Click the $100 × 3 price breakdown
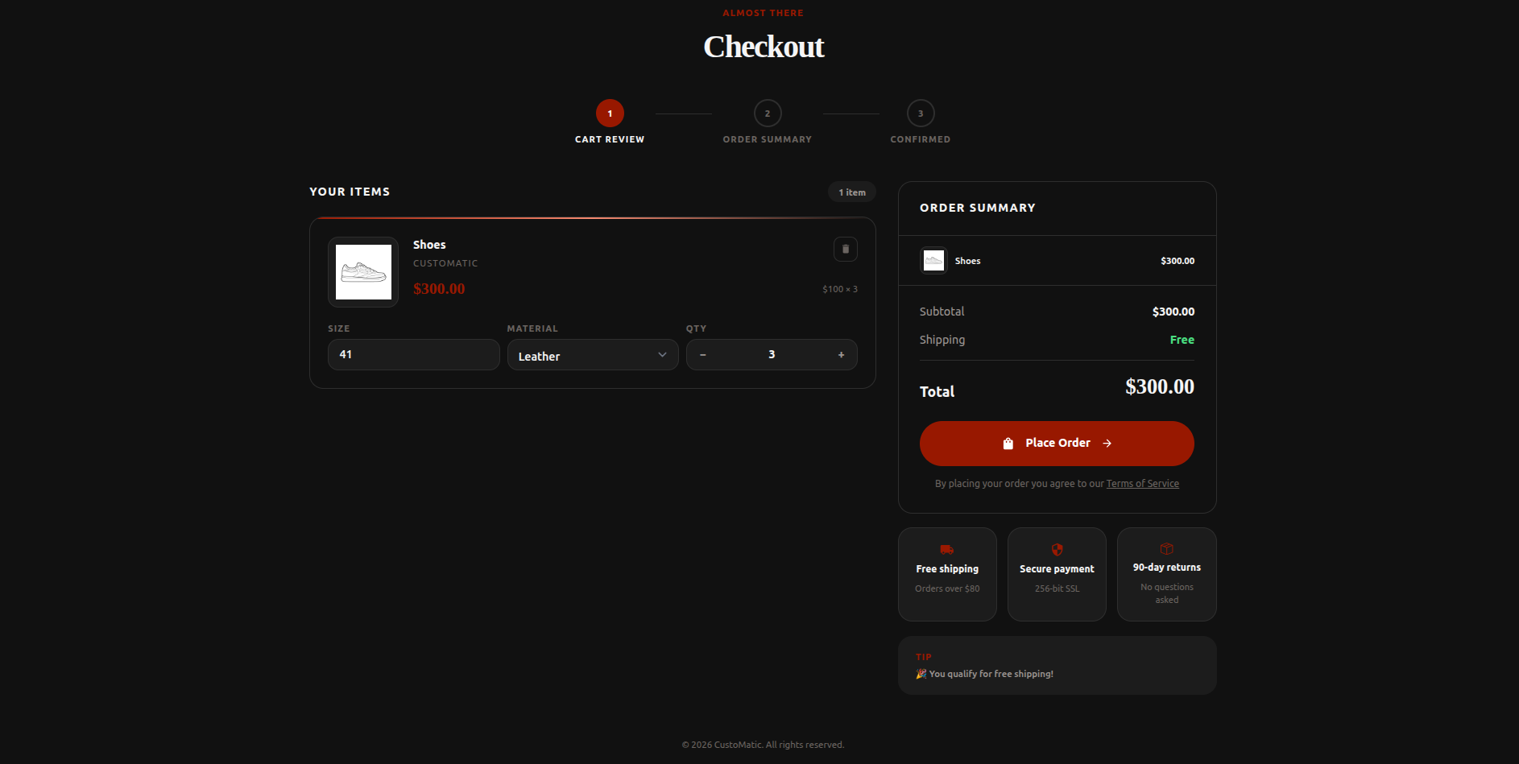This screenshot has height=764, width=1519. click(840, 289)
